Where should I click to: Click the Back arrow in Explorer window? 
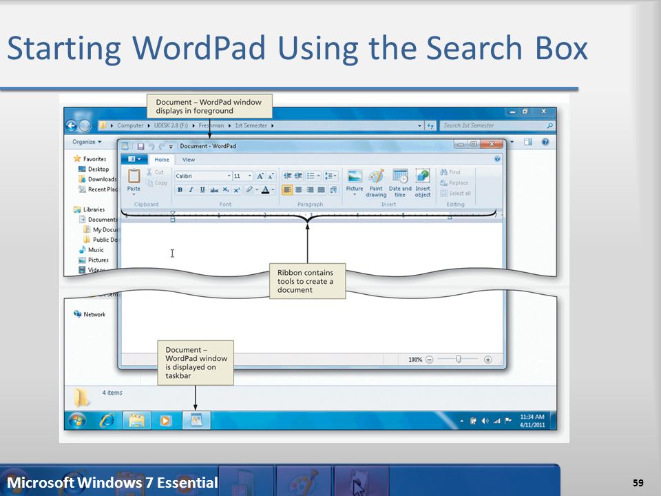click(x=72, y=125)
